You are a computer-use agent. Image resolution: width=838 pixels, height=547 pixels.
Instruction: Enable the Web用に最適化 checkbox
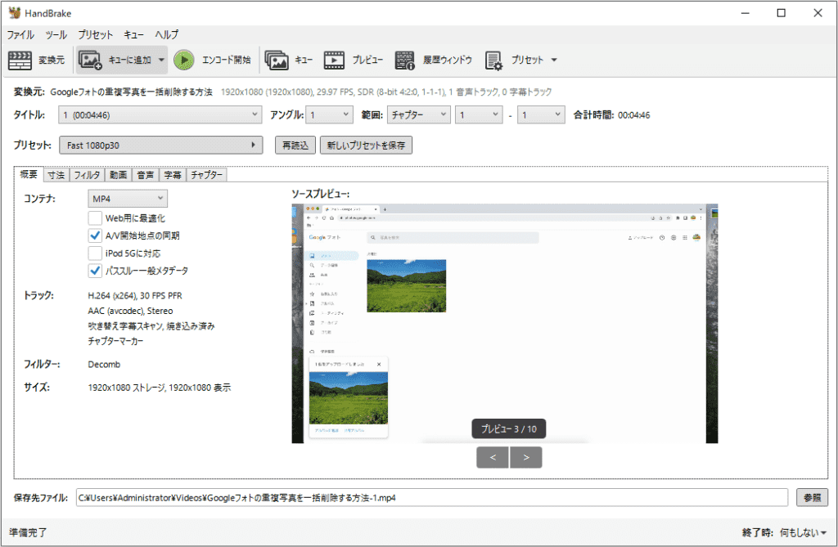click(x=96, y=217)
